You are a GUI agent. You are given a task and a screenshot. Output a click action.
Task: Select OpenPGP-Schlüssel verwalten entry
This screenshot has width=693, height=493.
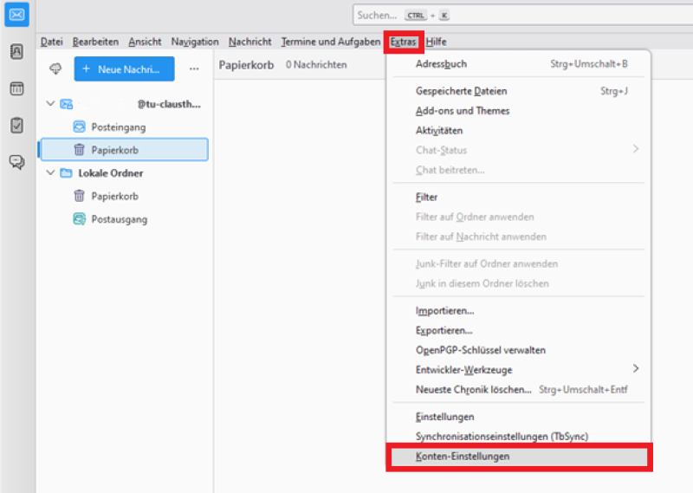(x=480, y=350)
